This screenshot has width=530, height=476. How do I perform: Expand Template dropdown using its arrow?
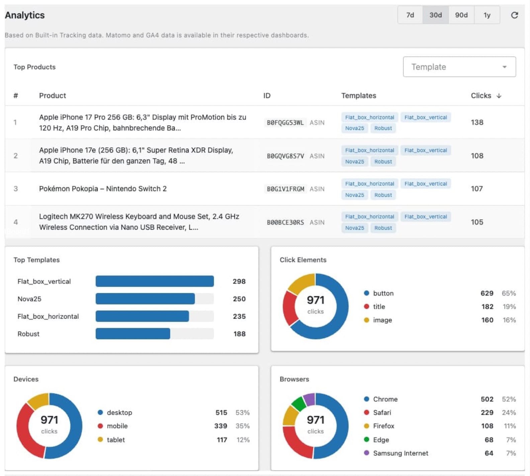[x=504, y=67]
